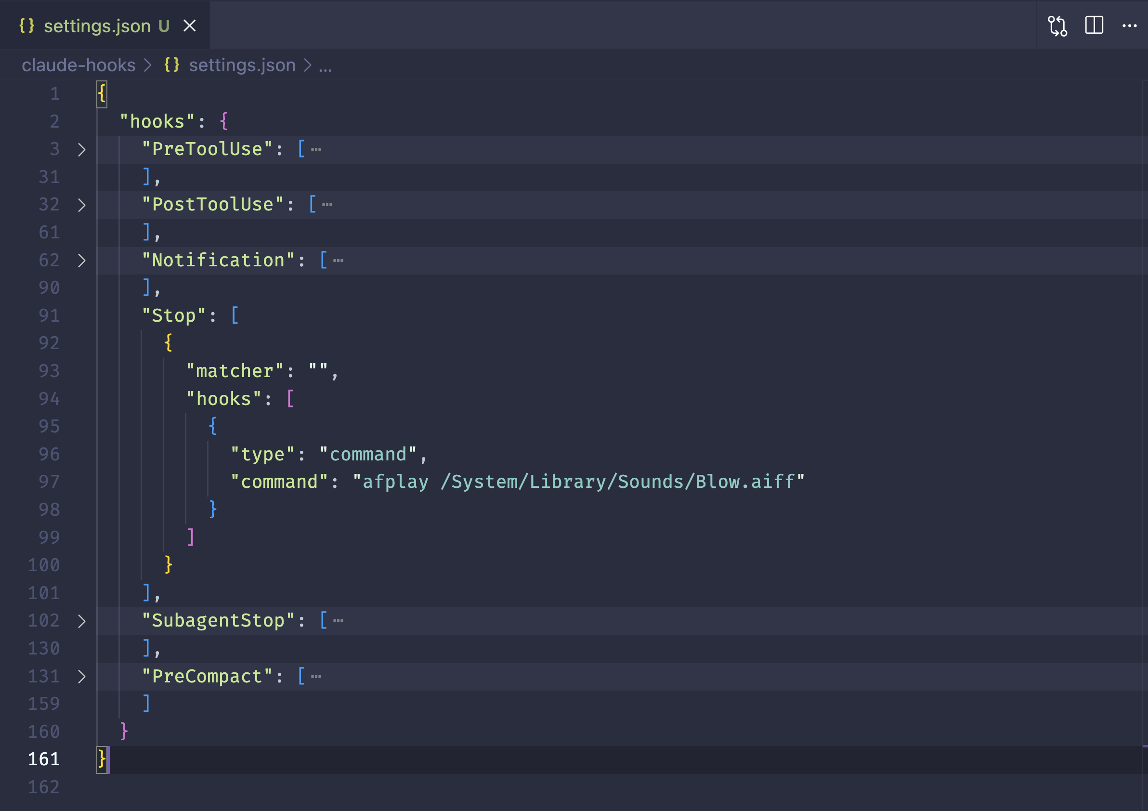Close the settings.json tab

(190, 26)
